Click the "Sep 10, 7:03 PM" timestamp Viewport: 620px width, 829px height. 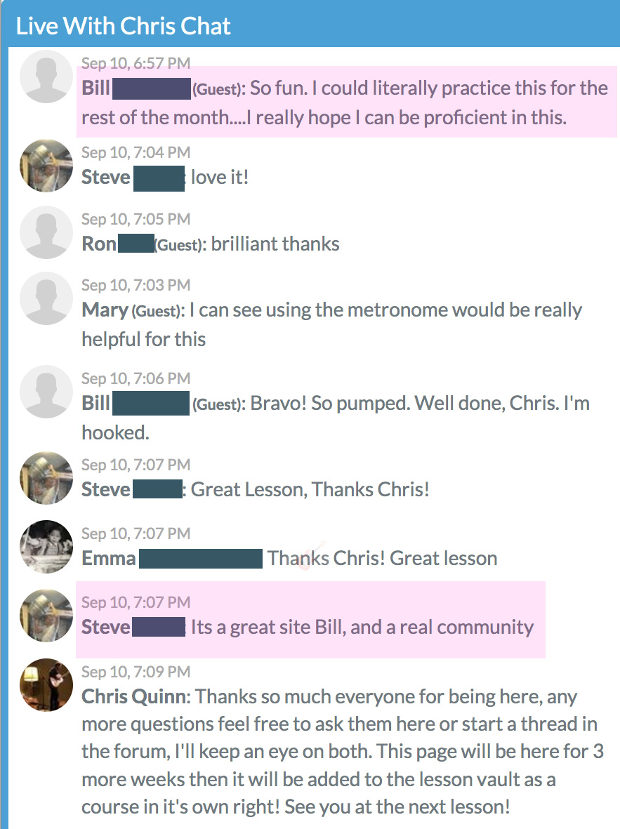pyautogui.click(x=136, y=285)
